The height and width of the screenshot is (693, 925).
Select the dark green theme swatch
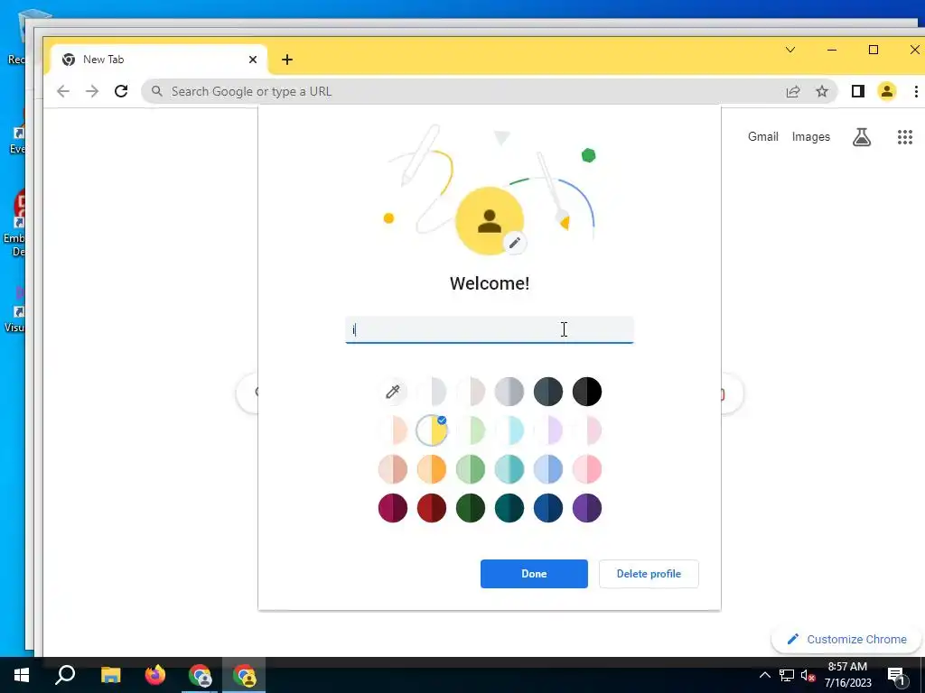point(470,509)
